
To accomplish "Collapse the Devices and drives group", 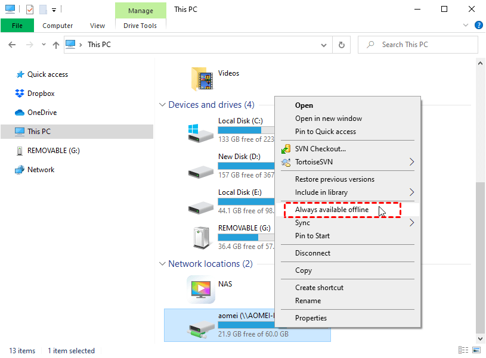I will [x=162, y=105].
